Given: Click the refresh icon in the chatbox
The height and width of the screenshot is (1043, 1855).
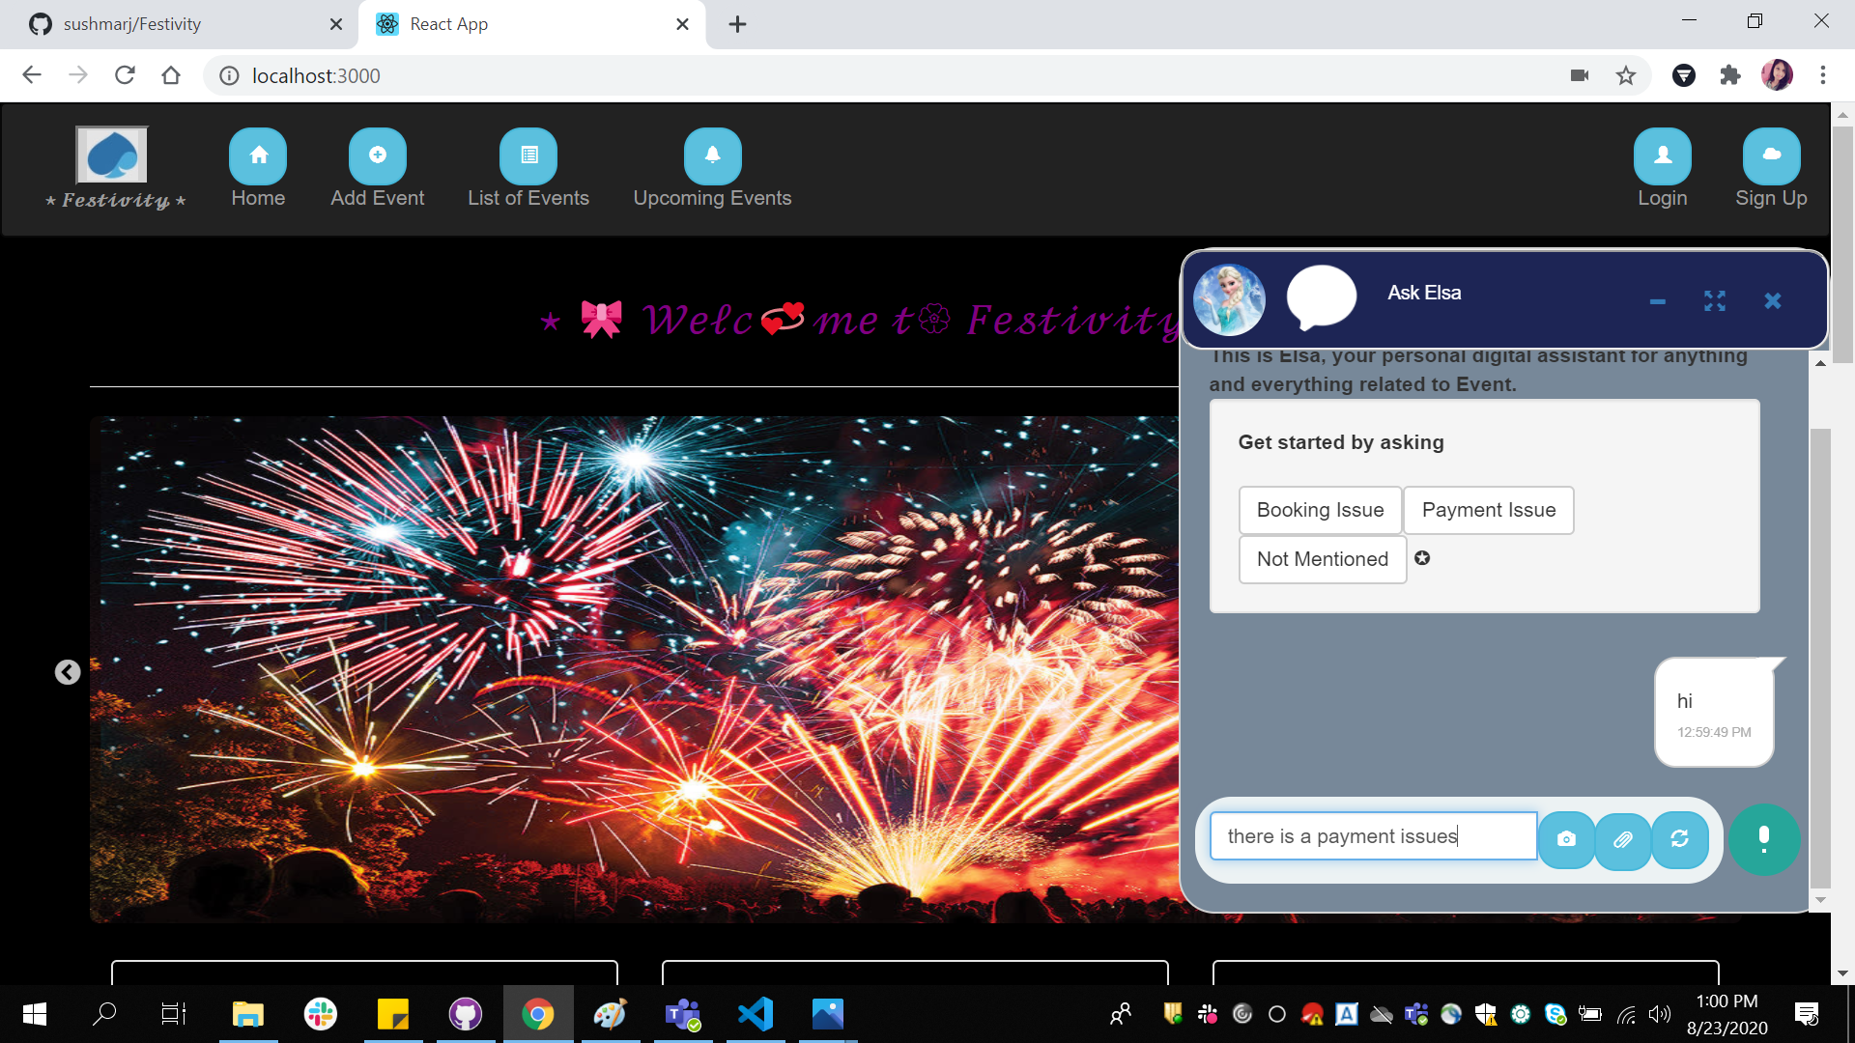Looking at the screenshot, I should (1680, 840).
